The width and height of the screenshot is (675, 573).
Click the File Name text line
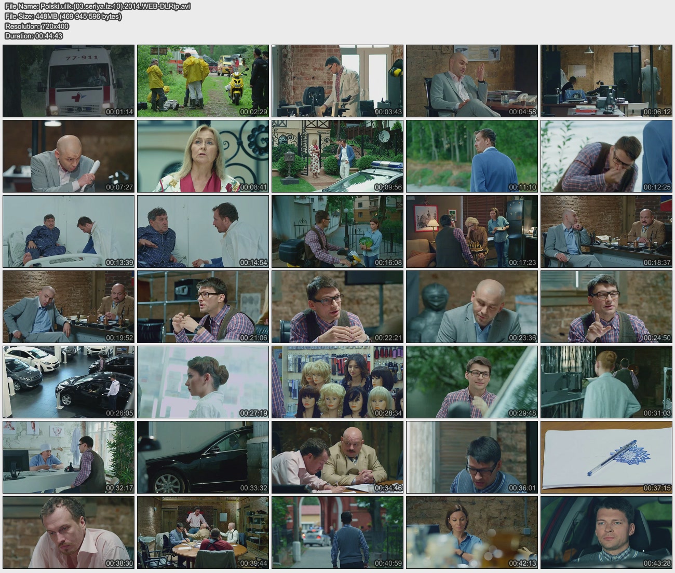click(98, 6)
